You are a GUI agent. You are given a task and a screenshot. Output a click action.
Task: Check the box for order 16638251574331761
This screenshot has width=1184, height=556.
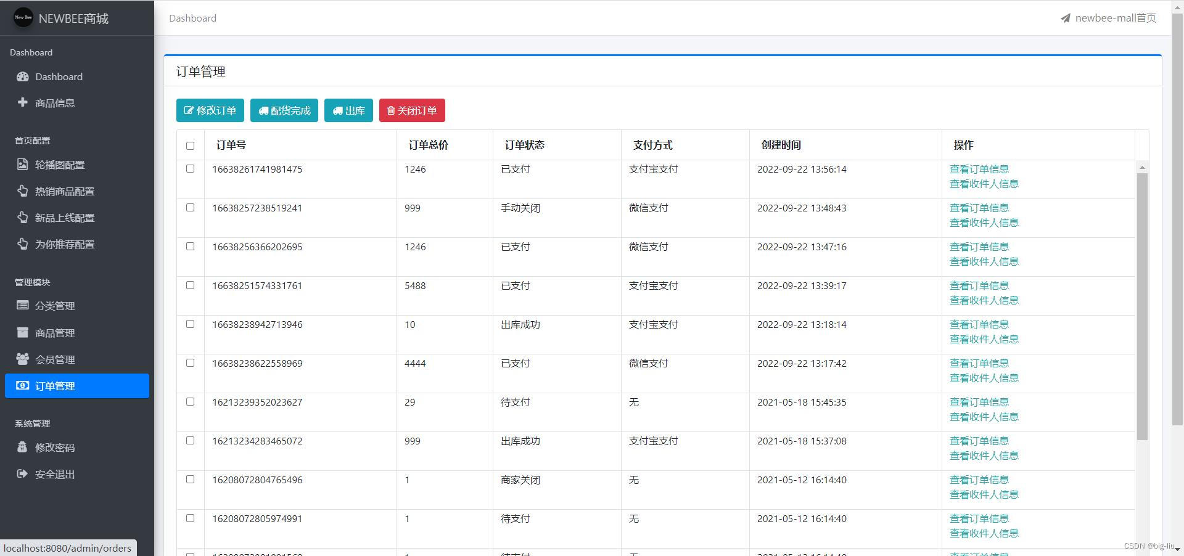[190, 285]
